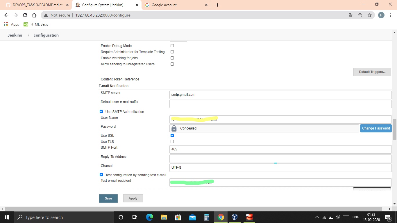The height and width of the screenshot is (223, 397).
Task: Open a new browser tab
Action: [217, 5]
